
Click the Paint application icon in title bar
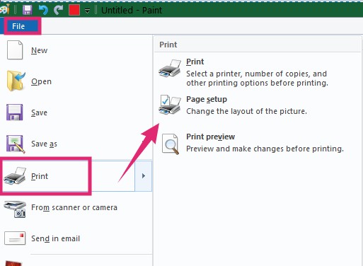[x=5, y=10]
